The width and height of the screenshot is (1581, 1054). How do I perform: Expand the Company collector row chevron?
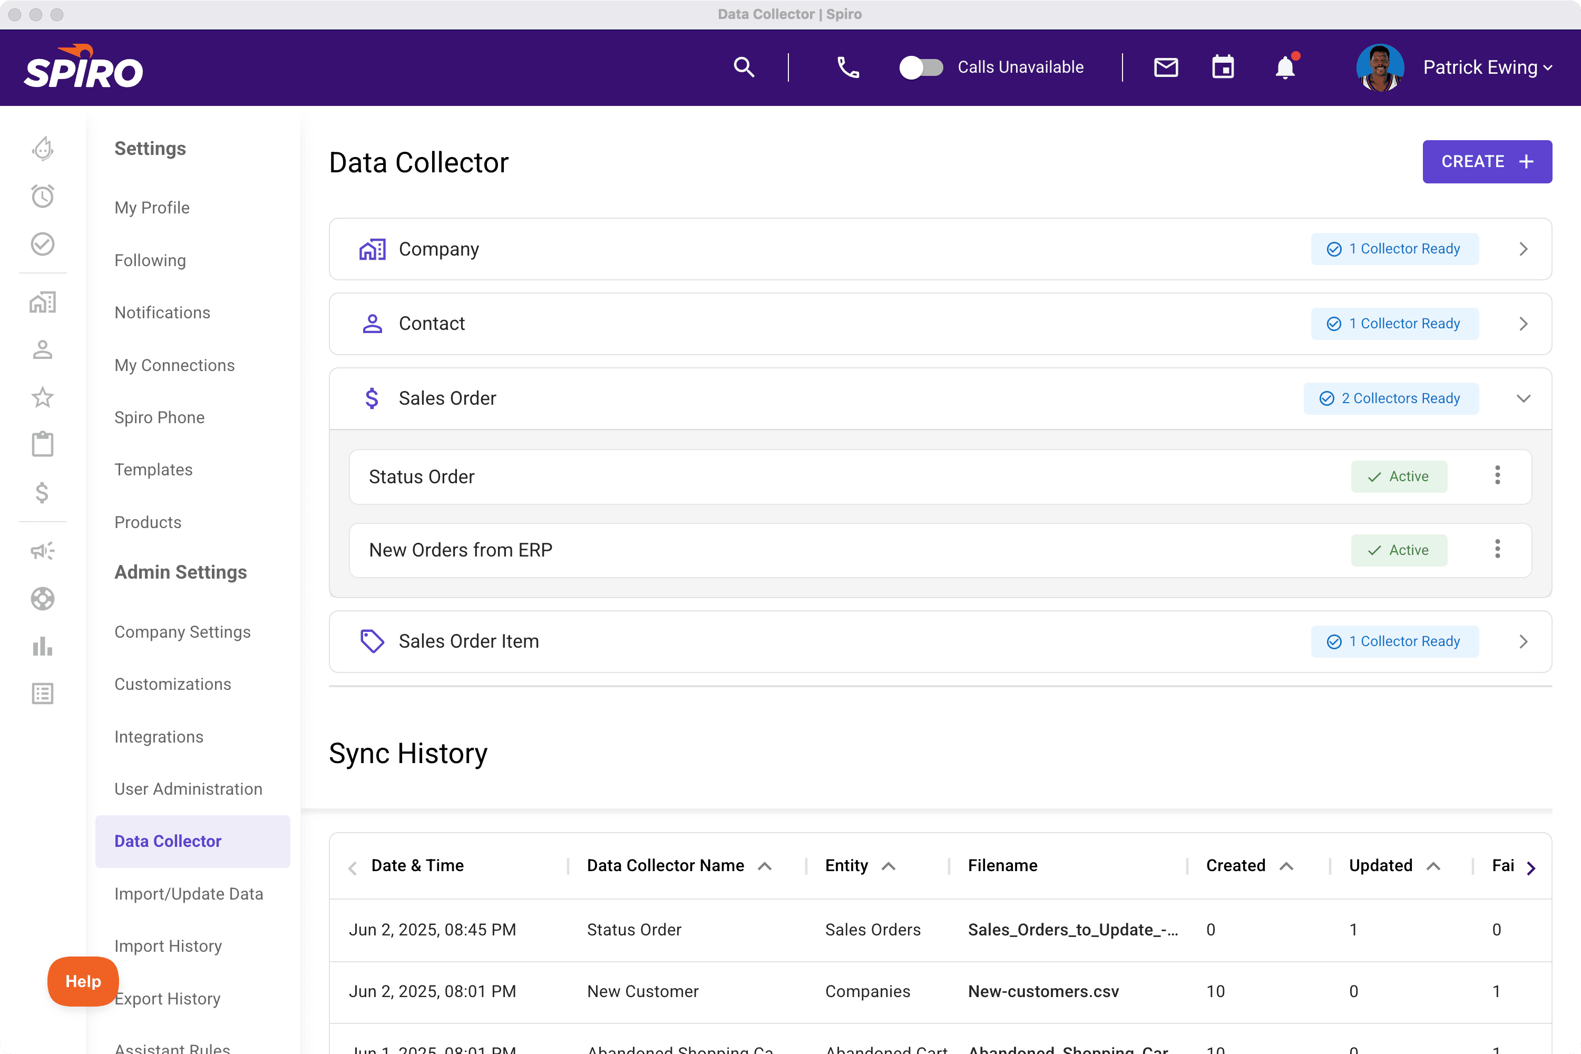pyautogui.click(x=1524, y=249)
